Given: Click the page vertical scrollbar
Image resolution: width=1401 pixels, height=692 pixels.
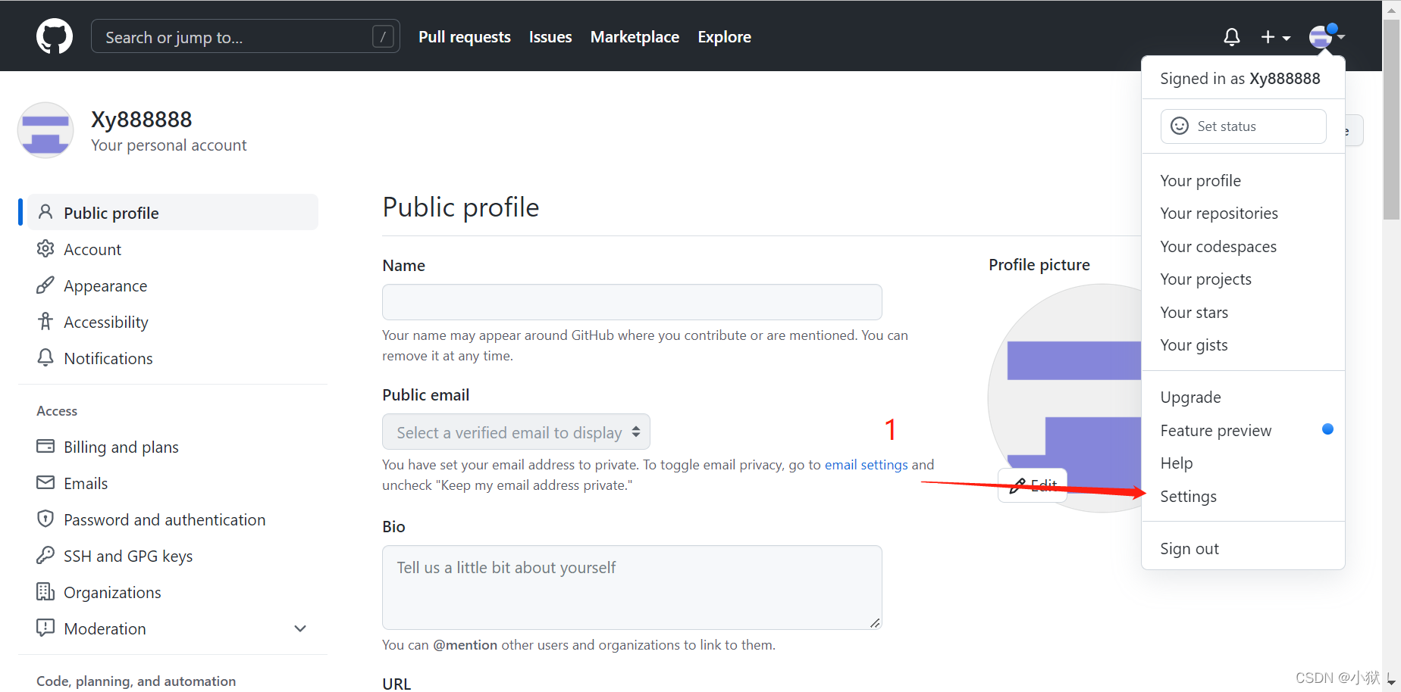Looking at the screenshot, I should click(1391, 121).
